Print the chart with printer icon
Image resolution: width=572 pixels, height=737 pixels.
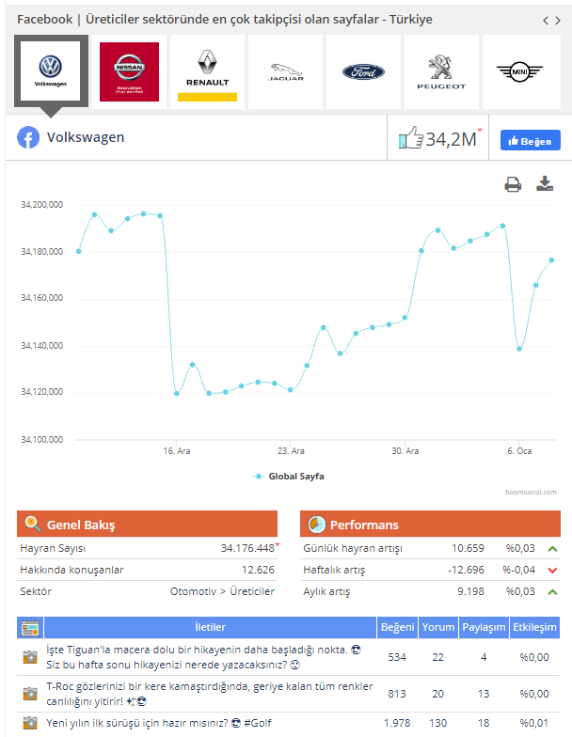point(513,184)
